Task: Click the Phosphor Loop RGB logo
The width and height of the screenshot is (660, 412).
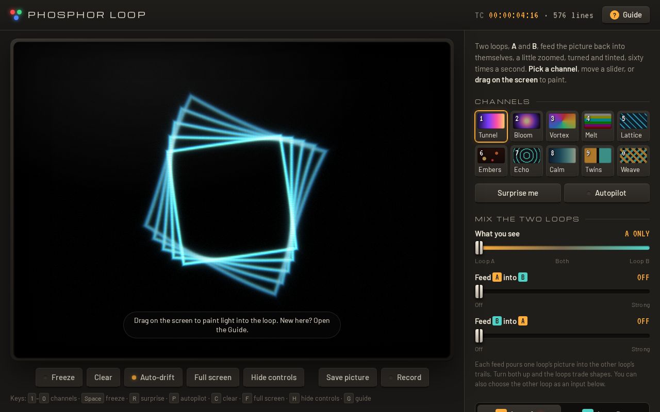Action: [x=16, y=14]
